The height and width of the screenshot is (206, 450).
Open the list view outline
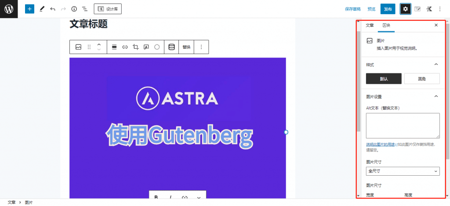click(85, 9)
